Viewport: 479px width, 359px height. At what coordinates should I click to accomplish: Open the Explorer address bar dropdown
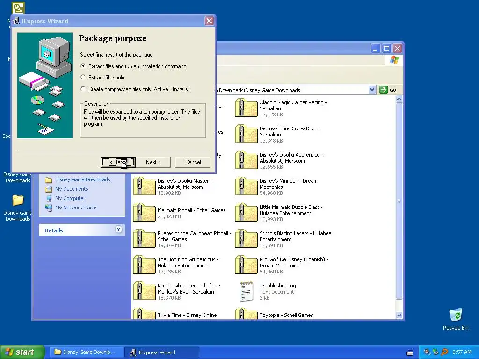[x=372, y=90]
